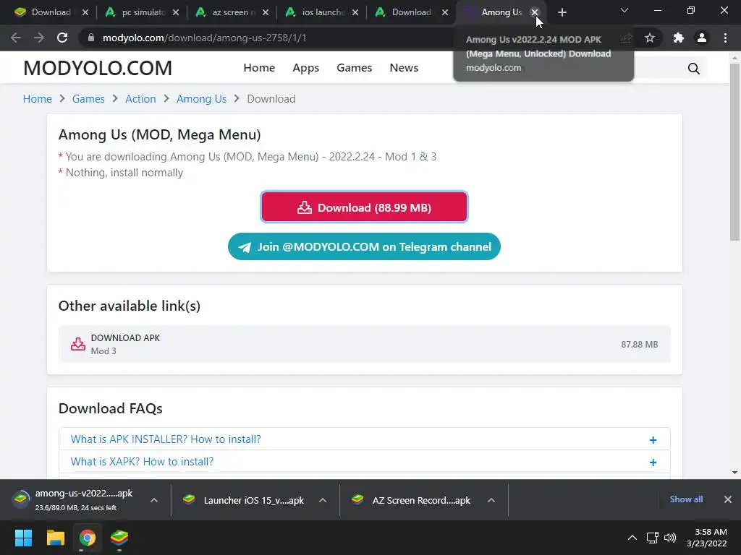
Task: Click plus icon for APK INSTALLER FAQ
Action: [653, 440]
